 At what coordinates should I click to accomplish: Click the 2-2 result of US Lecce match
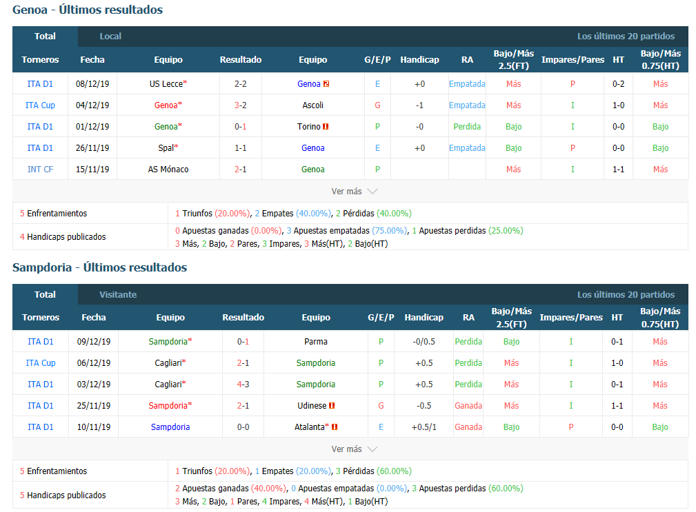[241, 84]
